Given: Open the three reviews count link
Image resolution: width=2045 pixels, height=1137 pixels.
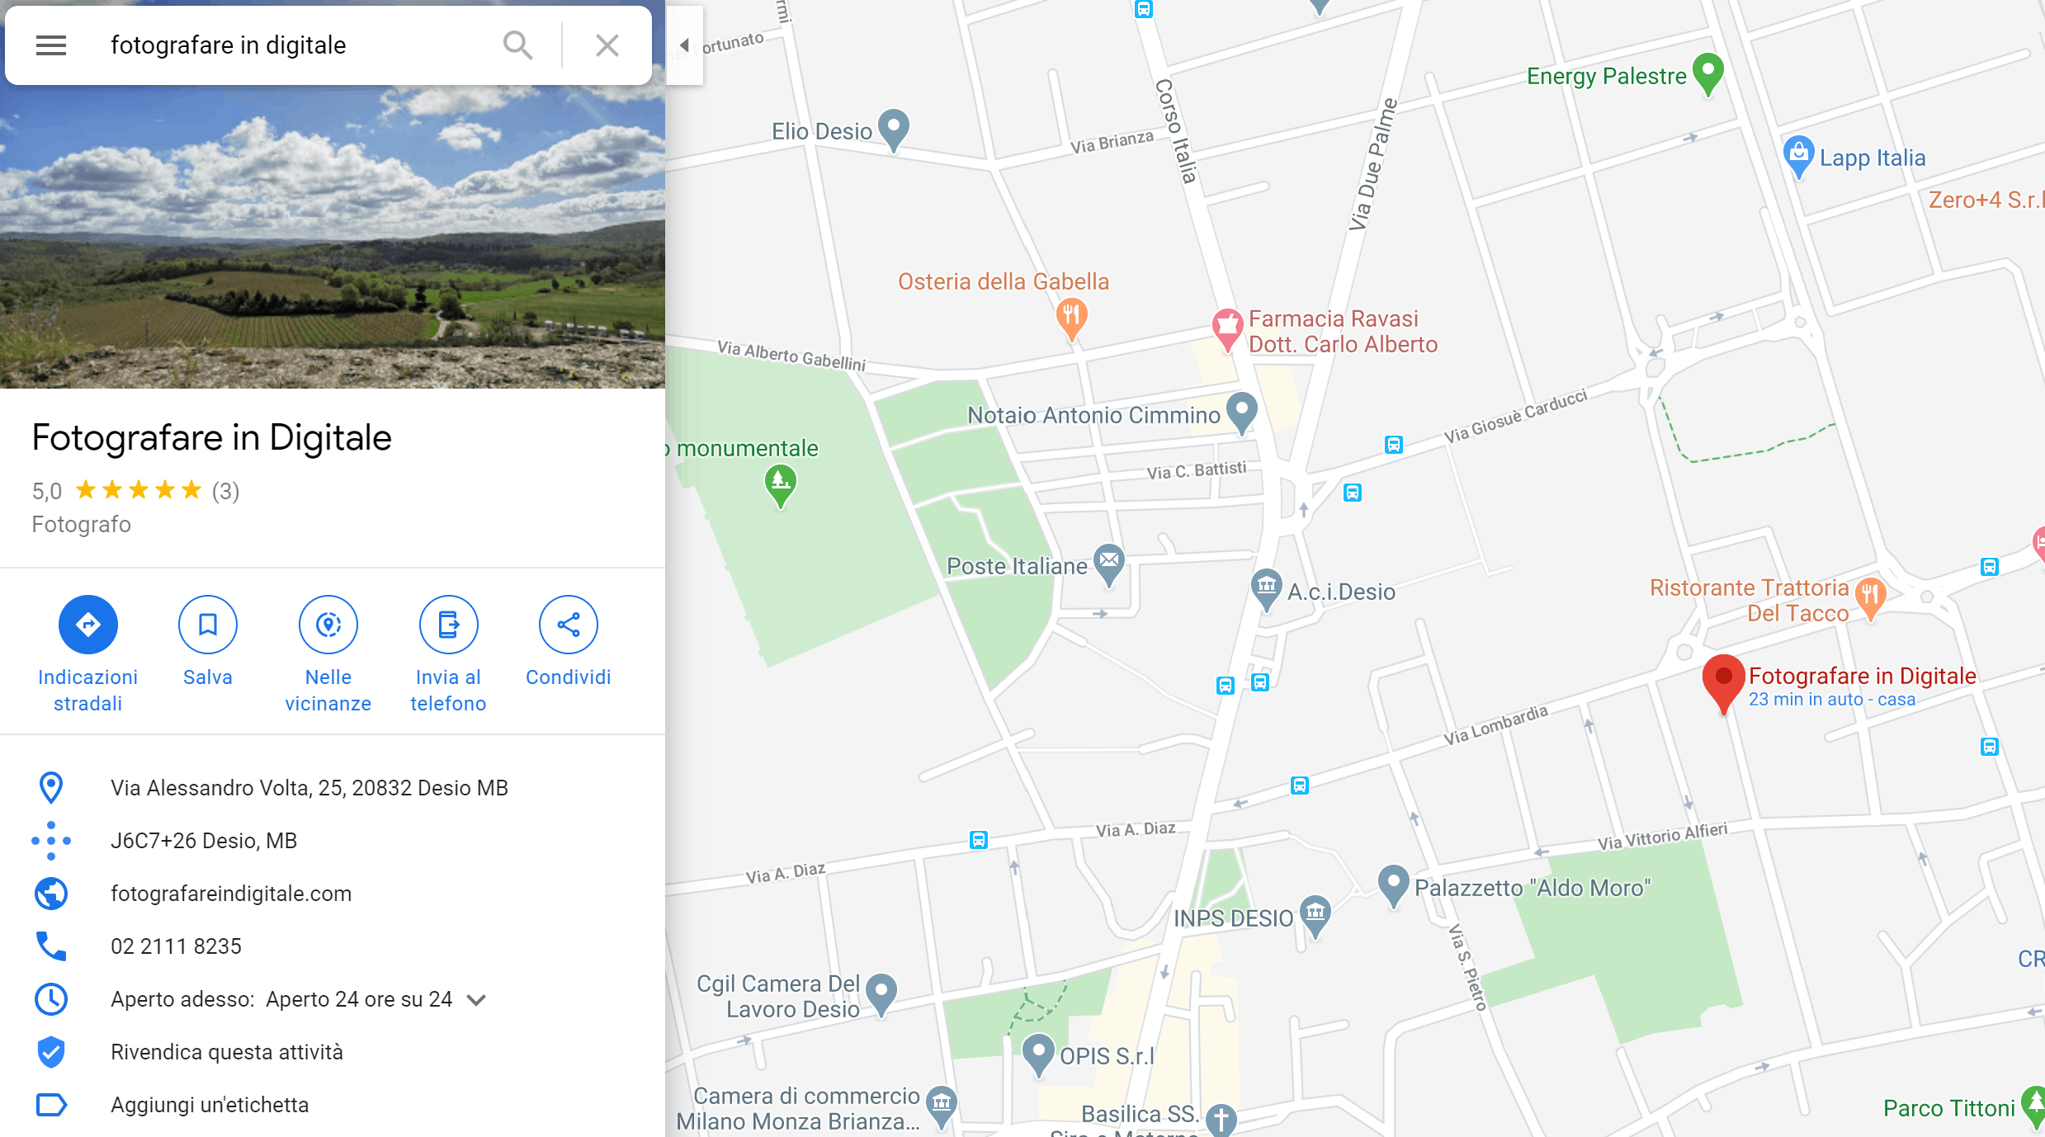Looking at the screenshot, I should (225, 491).
